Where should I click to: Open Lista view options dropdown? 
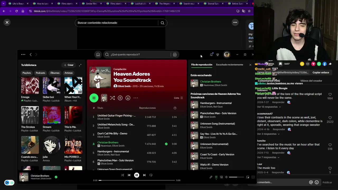tap(179, 98)
